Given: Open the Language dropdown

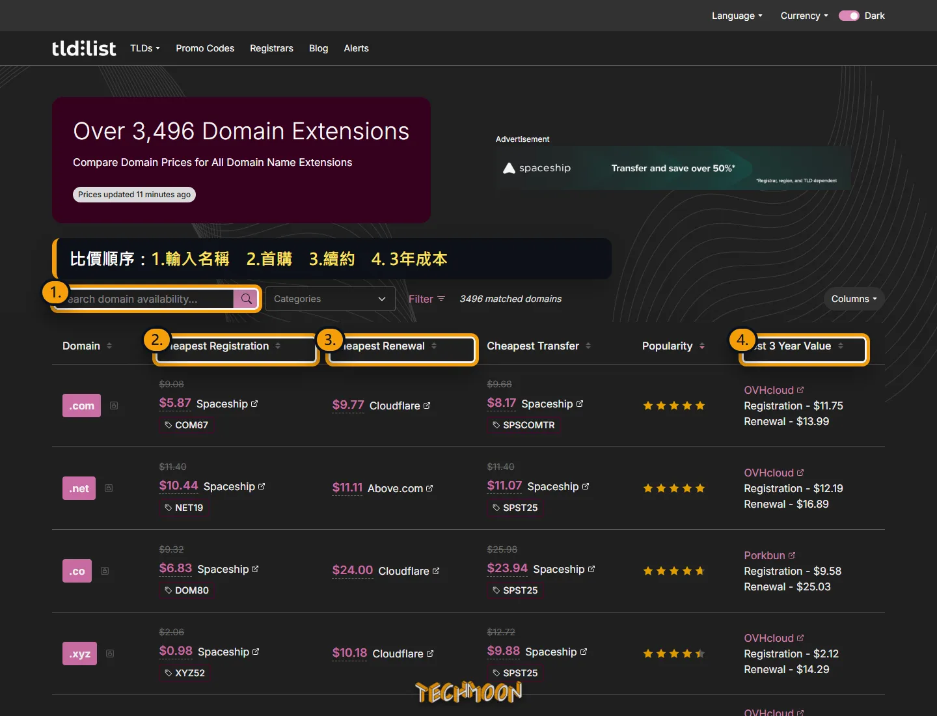Looking at the screenshot, I should [x=737, y=16].
